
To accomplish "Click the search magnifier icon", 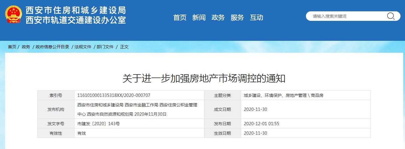I will click(x=391, y=16).
